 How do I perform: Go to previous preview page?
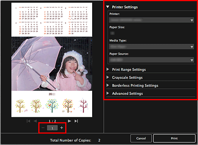coord(35,121)
